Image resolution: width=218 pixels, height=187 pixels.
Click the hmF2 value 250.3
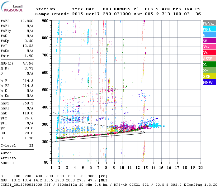tap(28, 103)
